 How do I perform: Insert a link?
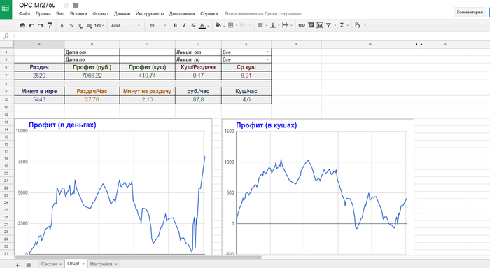coord(302,25)
